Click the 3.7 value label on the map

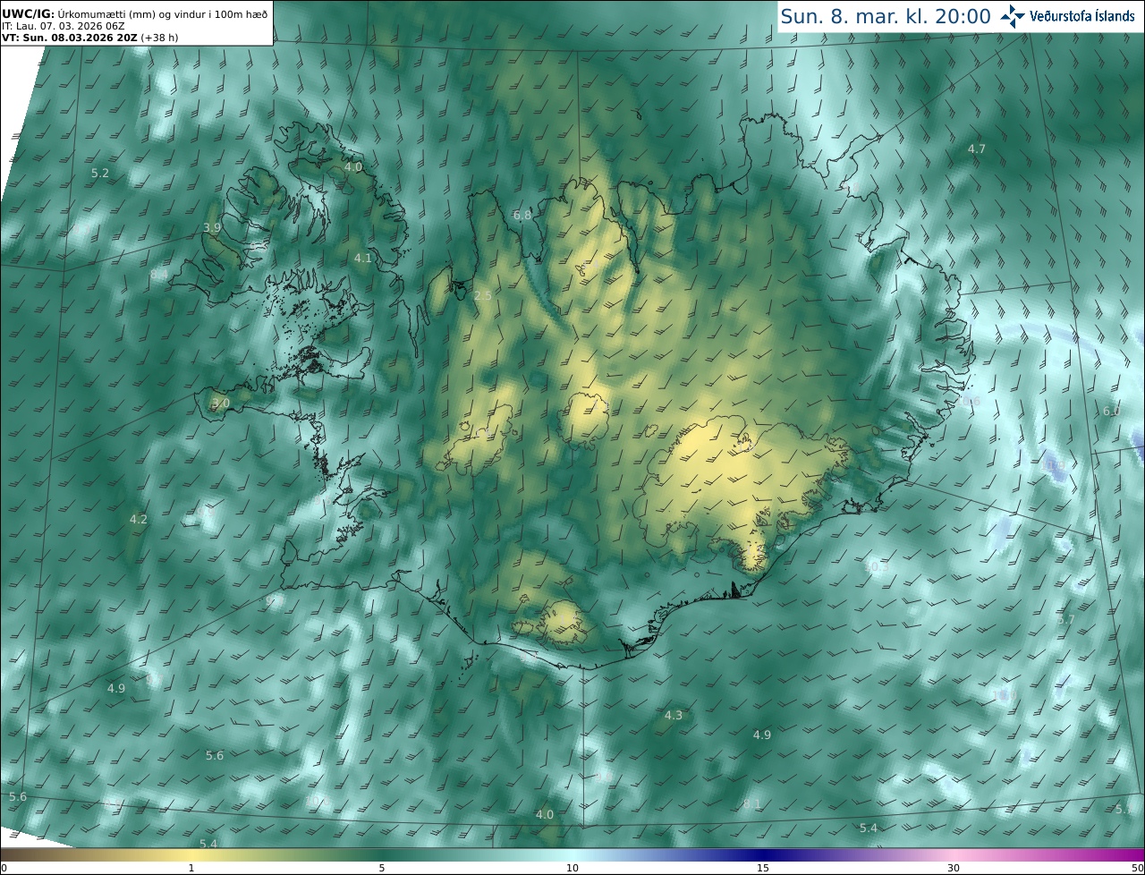point(1066,619)
